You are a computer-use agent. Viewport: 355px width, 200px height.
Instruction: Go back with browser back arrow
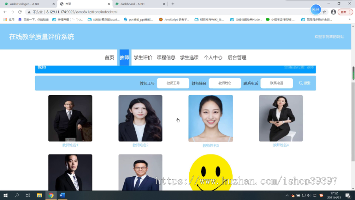(5, 12)
